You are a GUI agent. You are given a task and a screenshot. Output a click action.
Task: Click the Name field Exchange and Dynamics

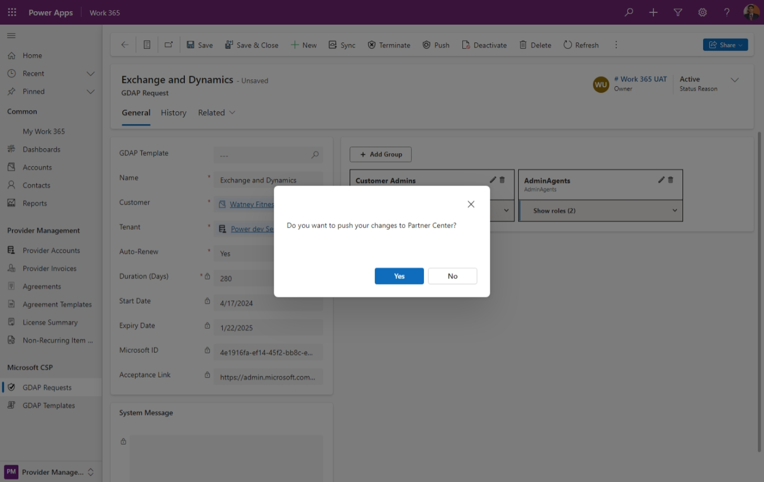click(x=268, y=180)
